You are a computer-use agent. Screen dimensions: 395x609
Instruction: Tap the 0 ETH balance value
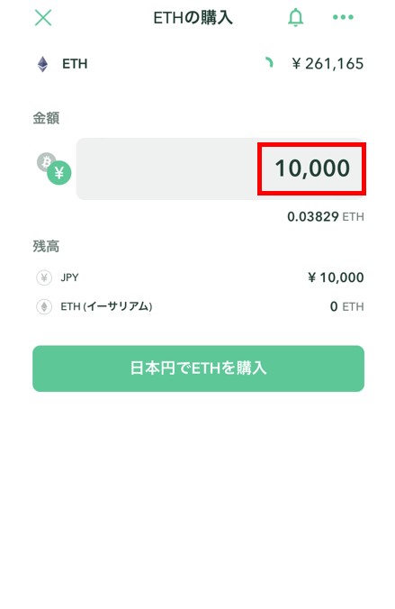[347, 307]
